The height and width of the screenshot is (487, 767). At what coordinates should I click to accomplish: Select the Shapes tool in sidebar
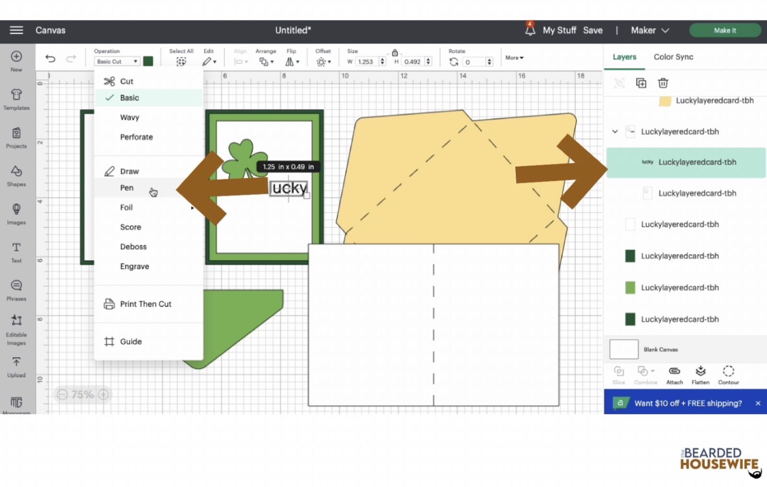point(16,176)
